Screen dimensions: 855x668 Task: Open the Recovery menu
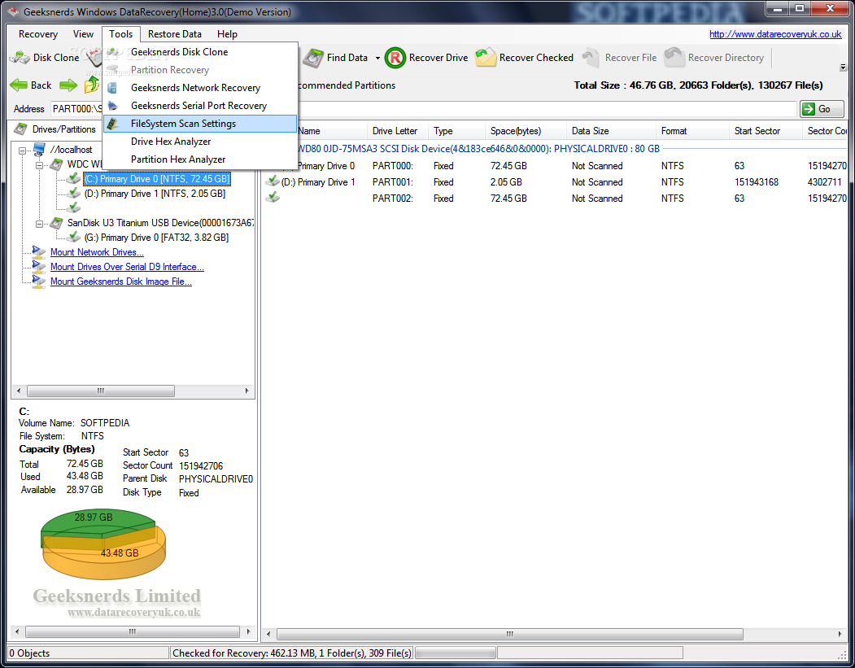coord(37,34)
